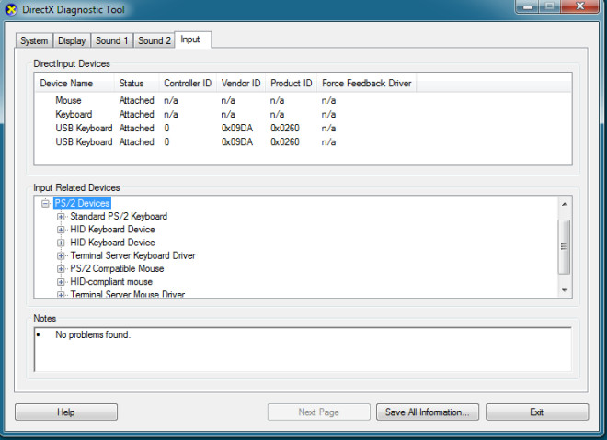
Task: Click the tree scrollbar up arrow
Action: [565, 204]
